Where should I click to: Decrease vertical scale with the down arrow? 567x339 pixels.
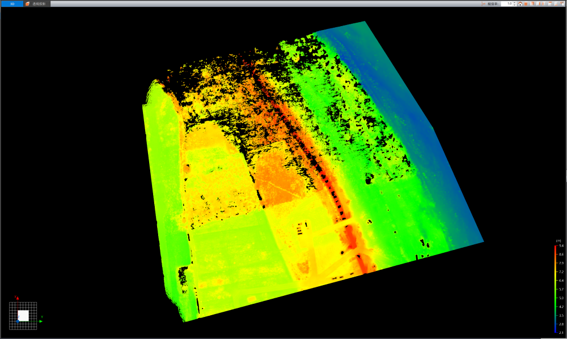point(515,5)
